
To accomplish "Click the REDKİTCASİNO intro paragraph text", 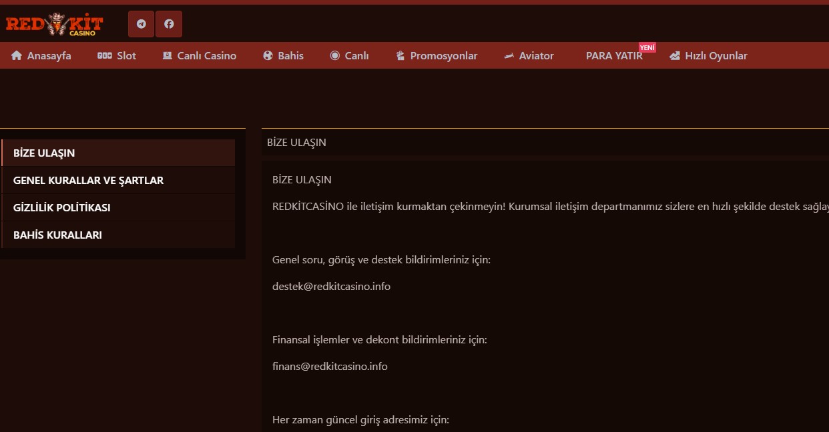I will point(551,206).
